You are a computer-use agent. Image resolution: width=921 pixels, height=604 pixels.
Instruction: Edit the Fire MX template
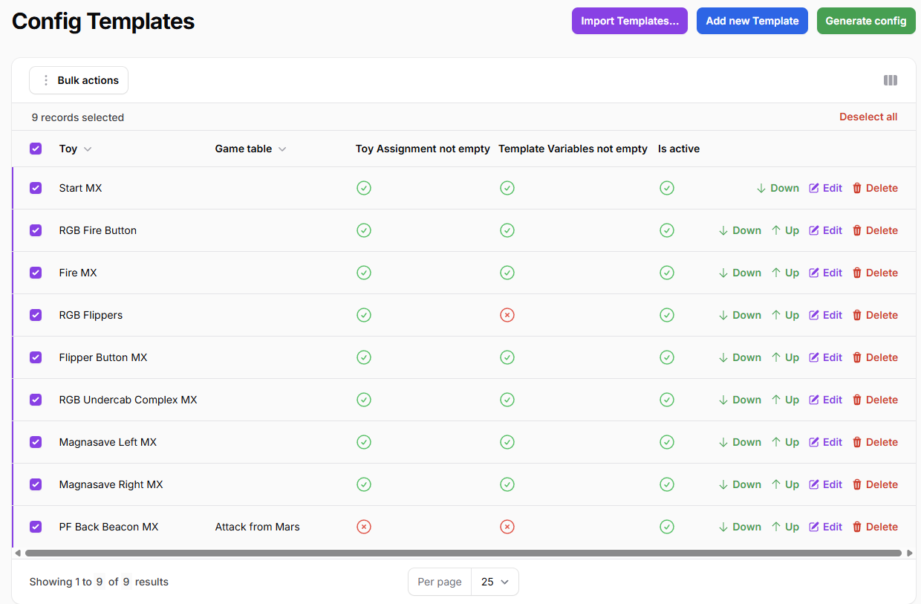pos(825,273)
